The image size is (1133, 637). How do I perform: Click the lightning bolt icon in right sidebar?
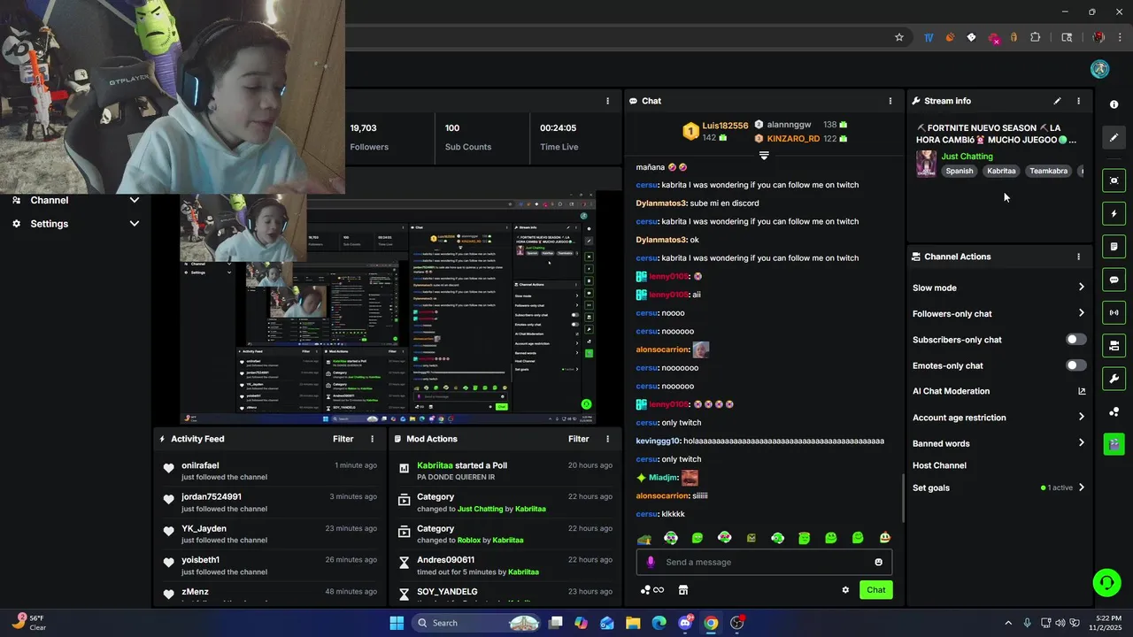[x=1114, y=213]
